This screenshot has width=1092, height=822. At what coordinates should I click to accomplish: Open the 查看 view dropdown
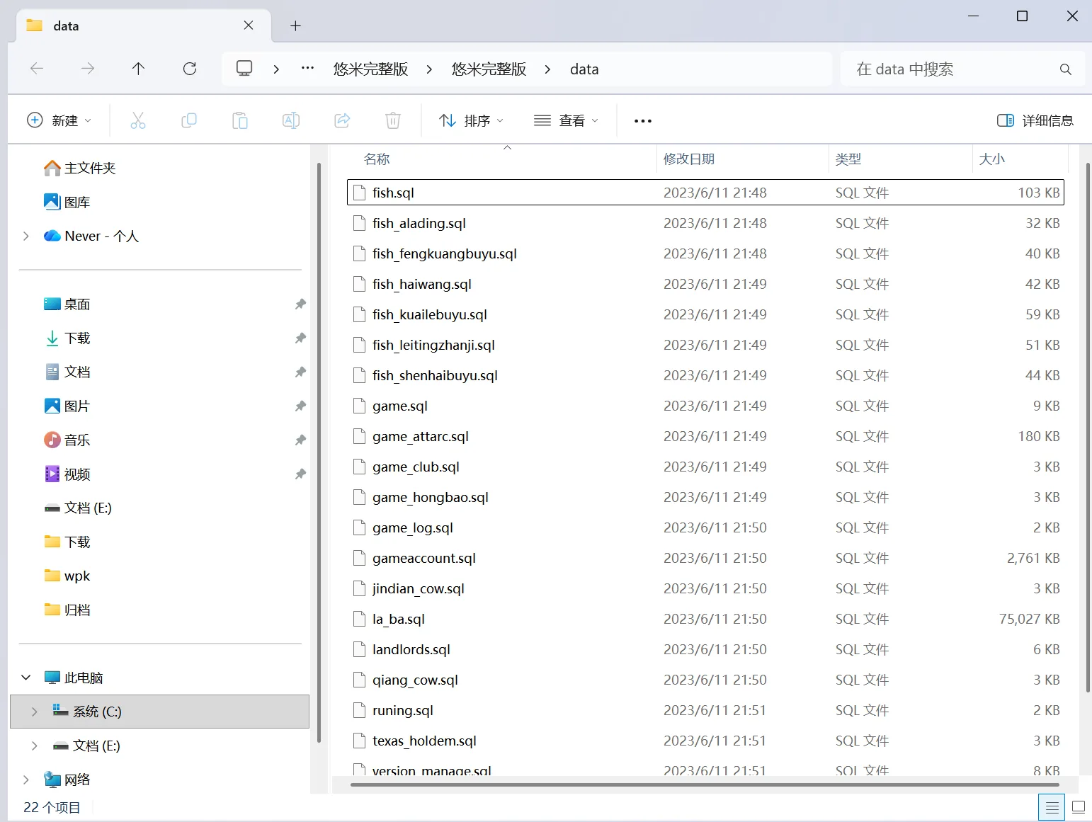click(566, 121)
